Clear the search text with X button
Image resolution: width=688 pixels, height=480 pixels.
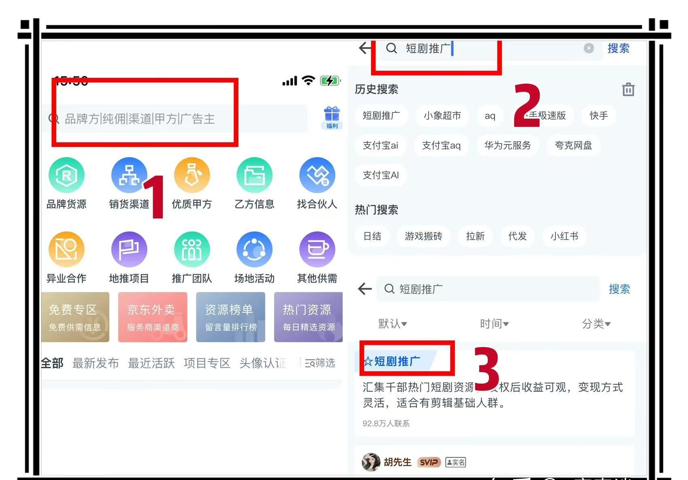(588, 48)
